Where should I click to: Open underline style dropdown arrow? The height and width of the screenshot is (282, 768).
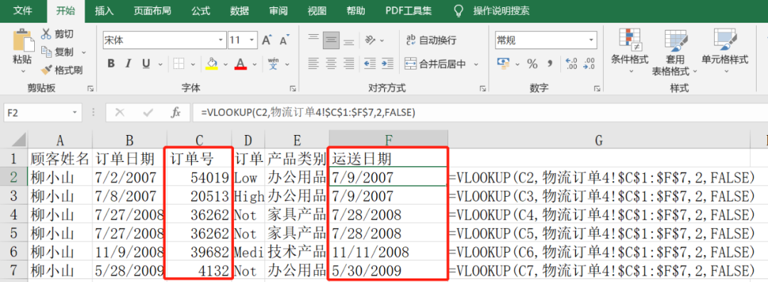click(160, 64)
